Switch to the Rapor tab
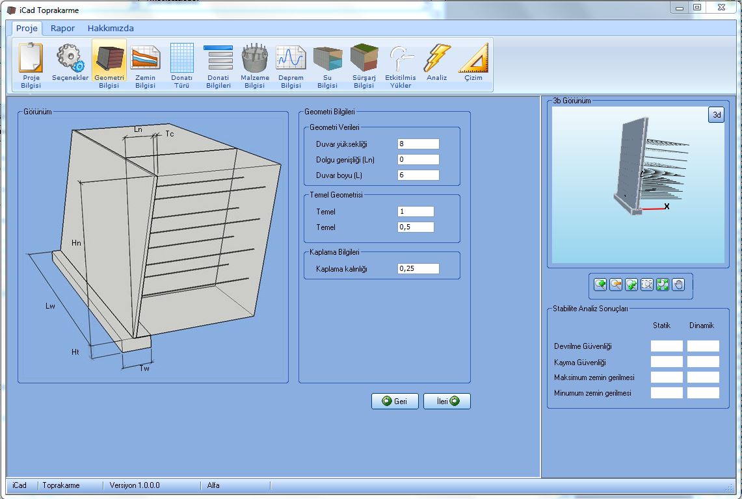Screen dimensions: 742x499 [x=62, y=28]
